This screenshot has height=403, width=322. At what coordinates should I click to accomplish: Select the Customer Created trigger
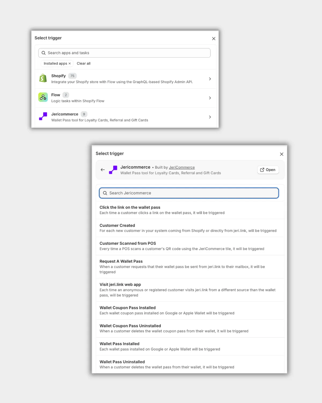click(x=117, y=225)
